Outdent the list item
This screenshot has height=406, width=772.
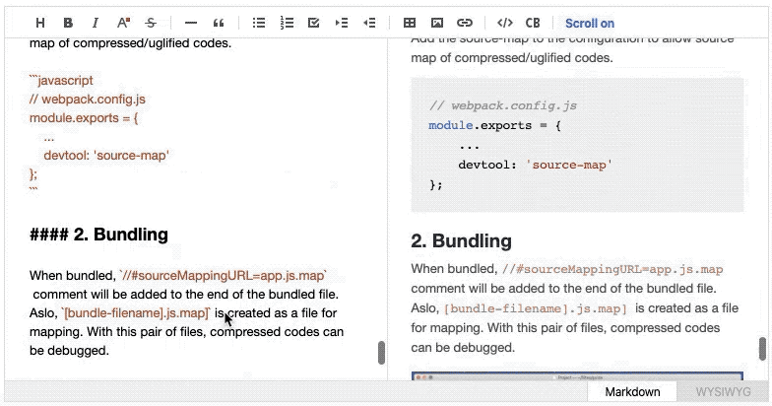[x=368, y=23]
